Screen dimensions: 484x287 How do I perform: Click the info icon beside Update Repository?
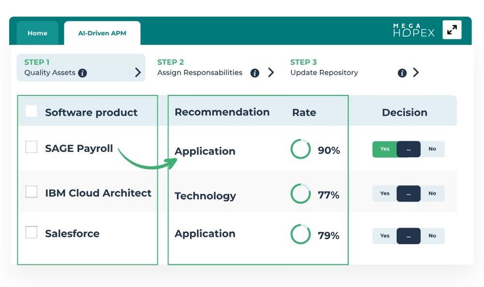[402, 73]
